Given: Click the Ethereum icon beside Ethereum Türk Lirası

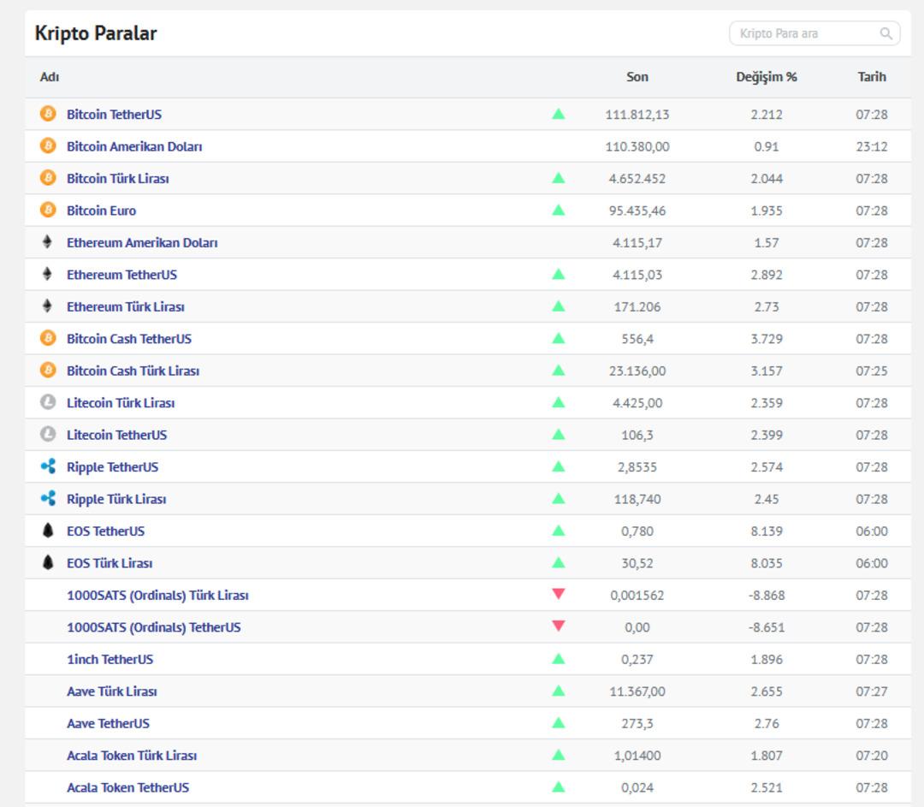Looking at the screenshot, I should [48, 306].
